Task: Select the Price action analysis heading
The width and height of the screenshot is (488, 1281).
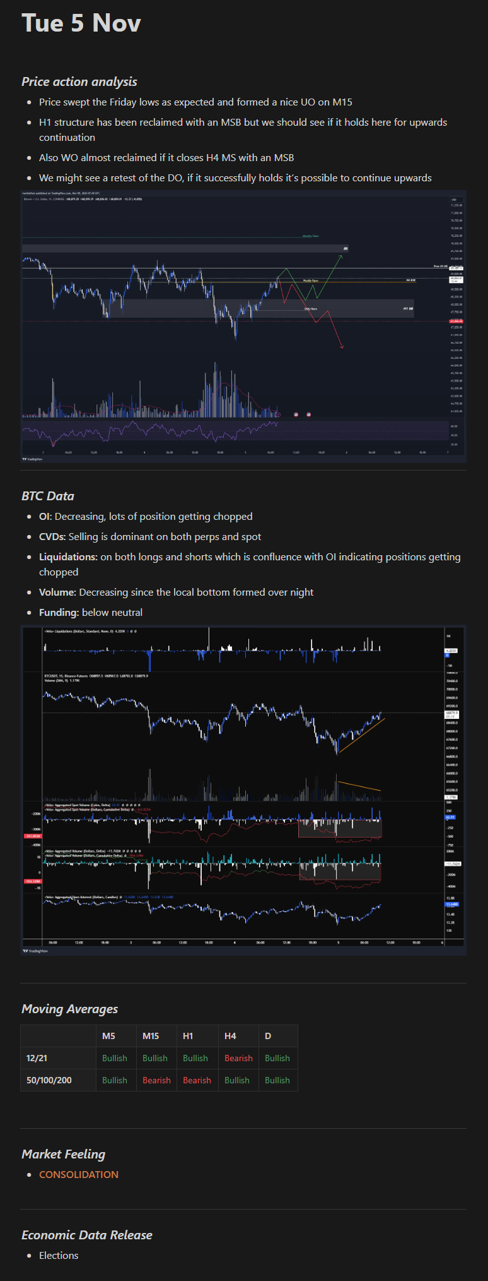Action: 79,81
